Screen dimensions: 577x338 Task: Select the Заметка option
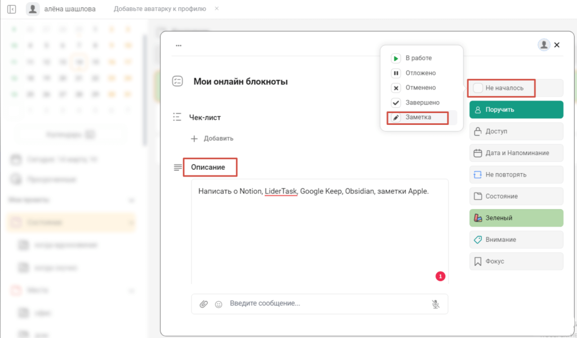point(418,118)
